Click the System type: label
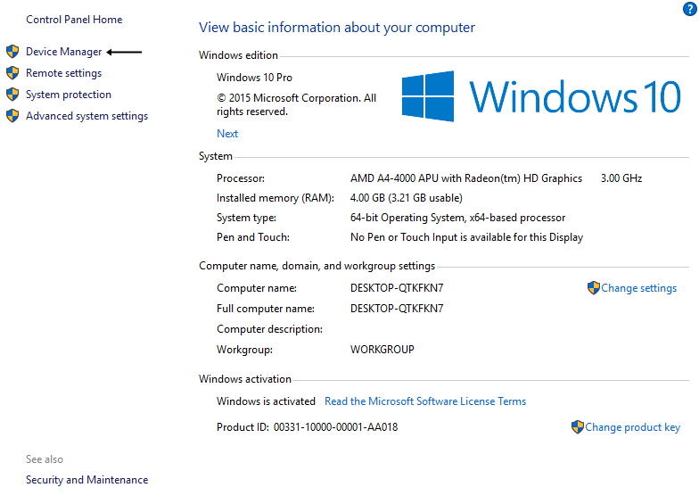The width and height of the screenshot is (699, 504). [246, 218]
